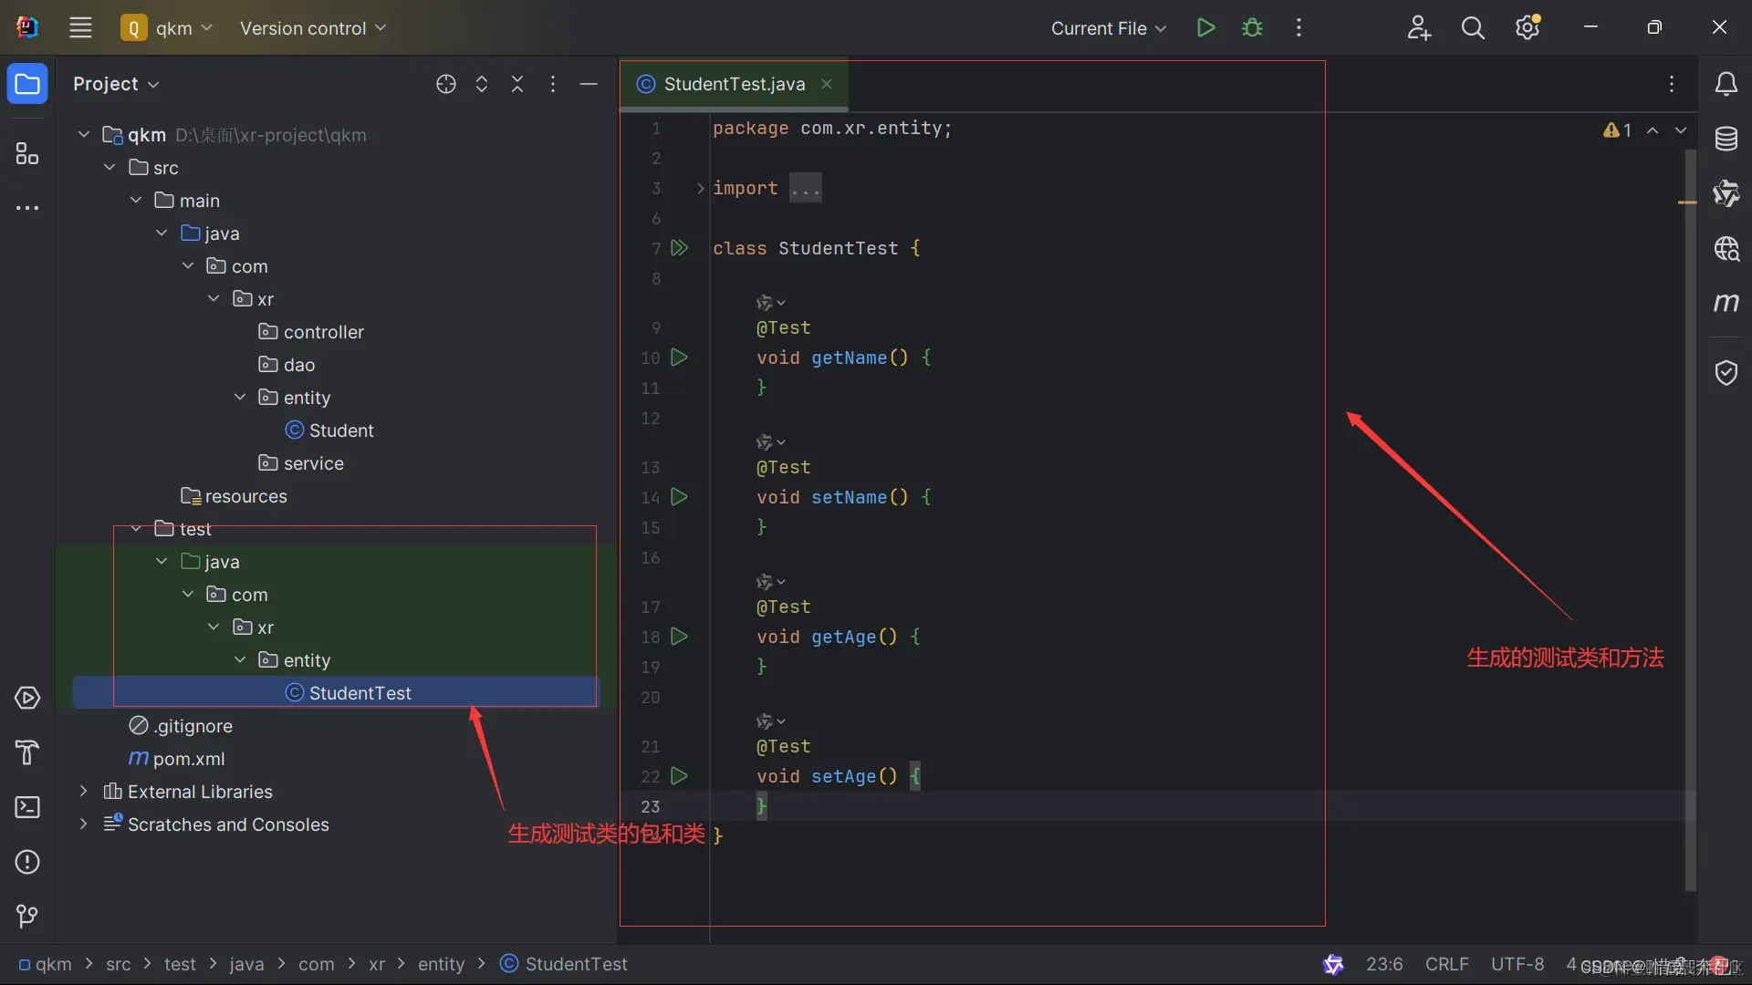
Task: Open the Database tool window icon
Action: 1726,140
